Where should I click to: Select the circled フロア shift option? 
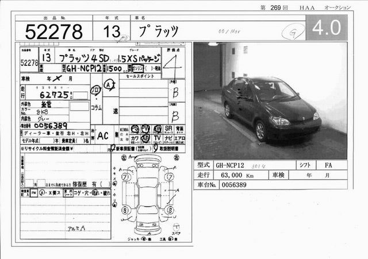[x=96, y=91]
